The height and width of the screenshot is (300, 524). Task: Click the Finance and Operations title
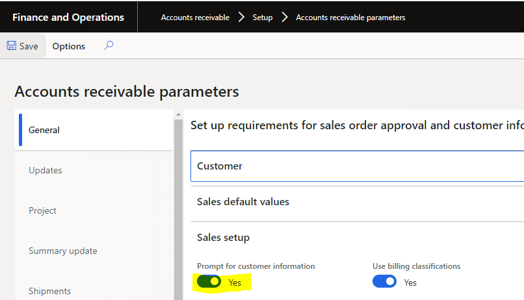[68, 18]
